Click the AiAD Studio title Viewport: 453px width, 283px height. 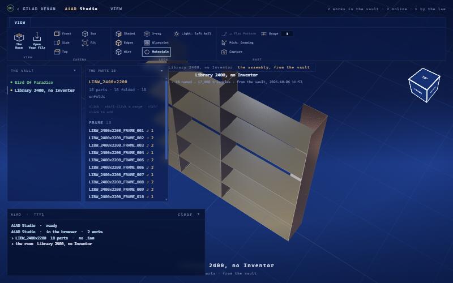click(x=81, y=9)
